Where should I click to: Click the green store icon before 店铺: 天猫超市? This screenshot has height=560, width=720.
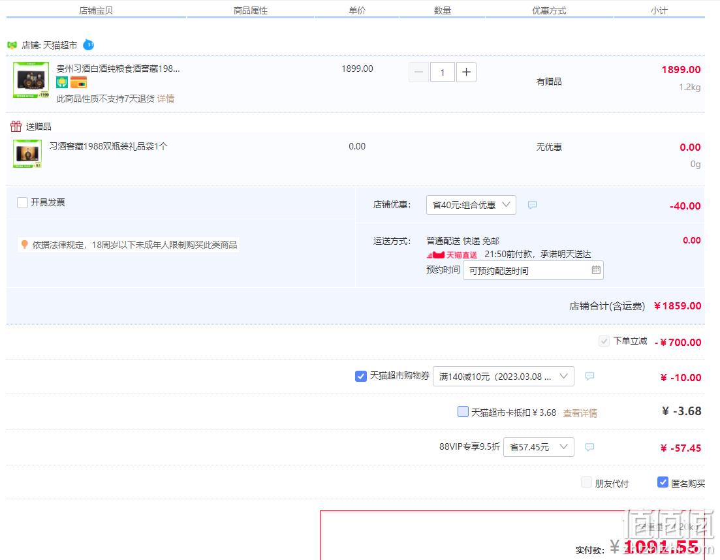click(12, 45)
